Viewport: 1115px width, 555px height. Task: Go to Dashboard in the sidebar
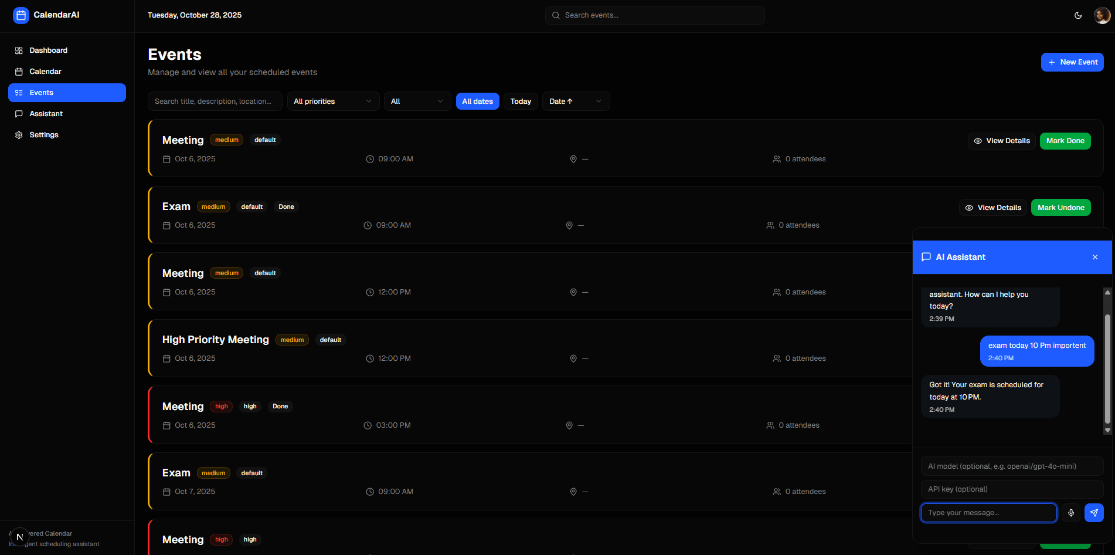tap(48, 50)
